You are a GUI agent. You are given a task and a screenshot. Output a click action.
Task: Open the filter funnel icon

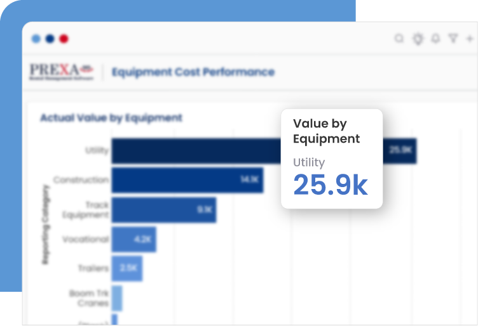coord(453,39)
